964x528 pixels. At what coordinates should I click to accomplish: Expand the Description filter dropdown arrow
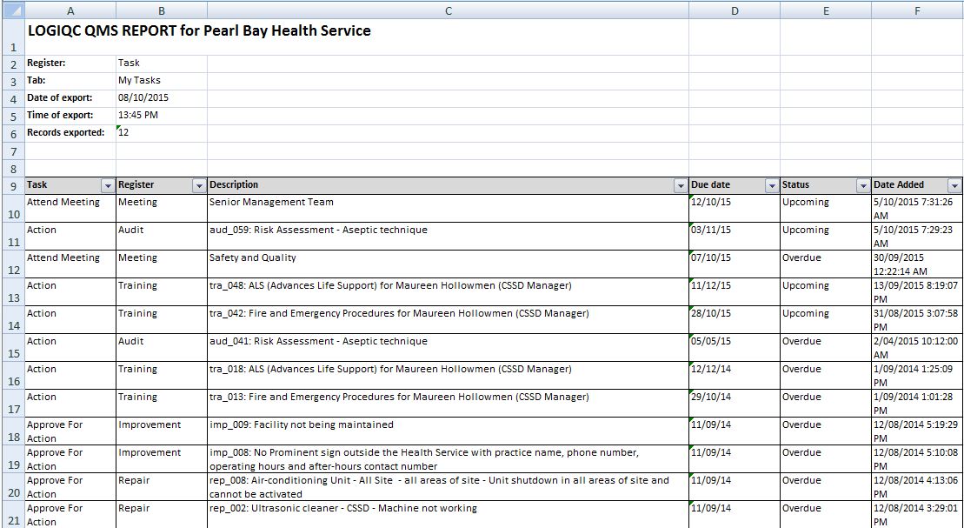coord(681,185)
